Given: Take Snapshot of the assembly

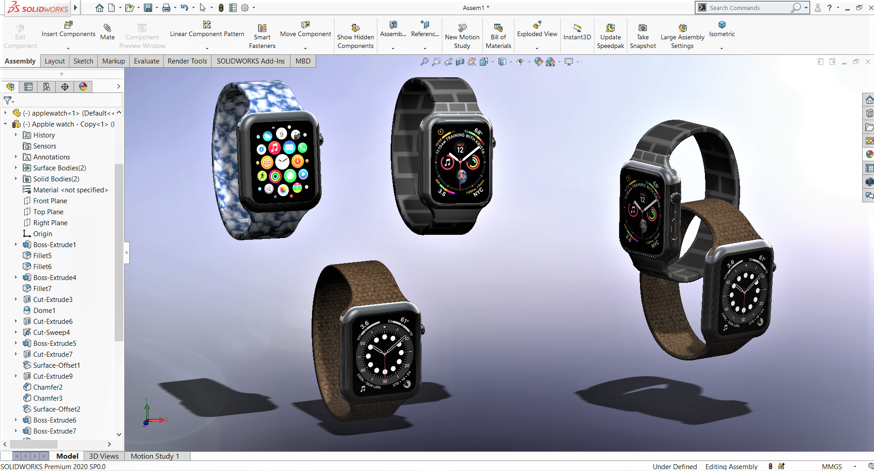Looking at the screenshot, I should (x=643, y=36).
